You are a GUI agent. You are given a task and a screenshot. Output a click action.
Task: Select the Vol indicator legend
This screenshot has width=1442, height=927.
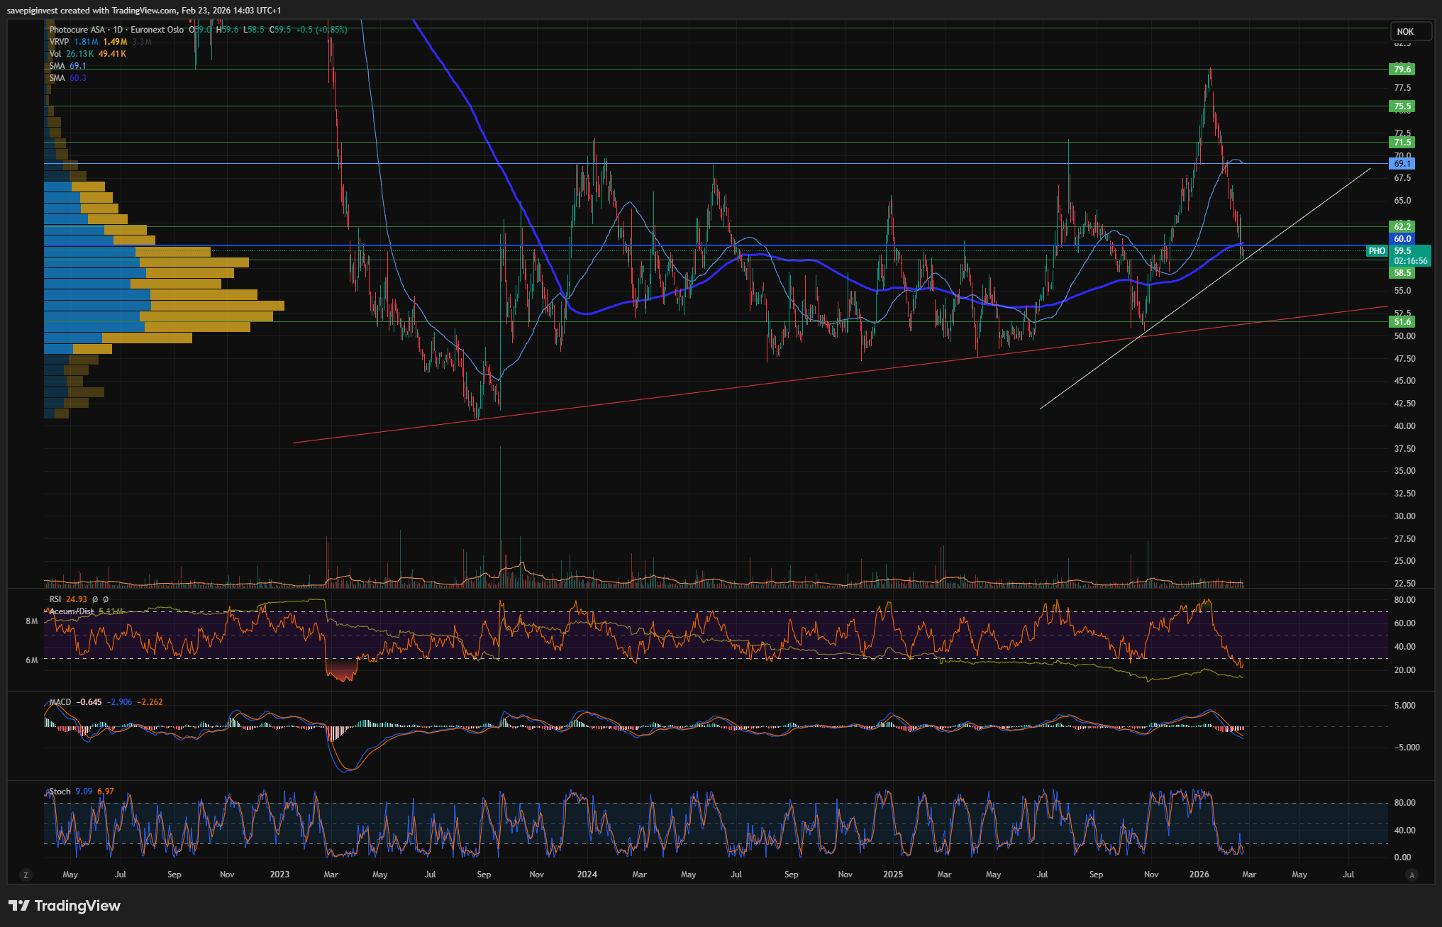(x=55, y=54)
